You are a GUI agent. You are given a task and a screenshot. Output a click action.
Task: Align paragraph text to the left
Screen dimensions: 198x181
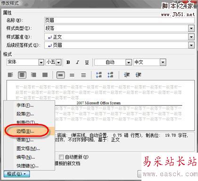point(10,75)
